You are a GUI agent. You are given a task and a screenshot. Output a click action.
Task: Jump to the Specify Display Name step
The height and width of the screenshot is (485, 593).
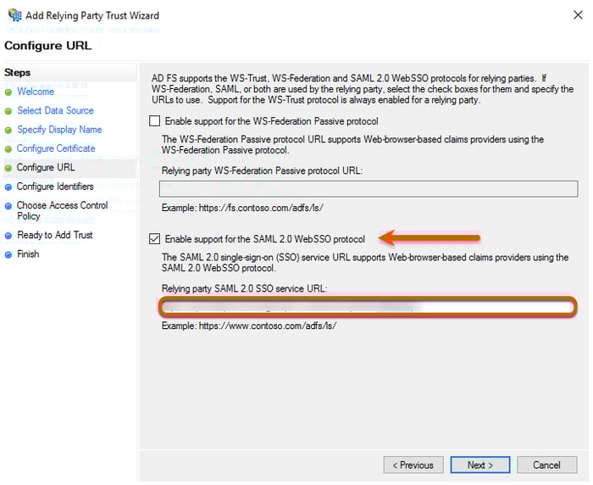coord(59,130)
